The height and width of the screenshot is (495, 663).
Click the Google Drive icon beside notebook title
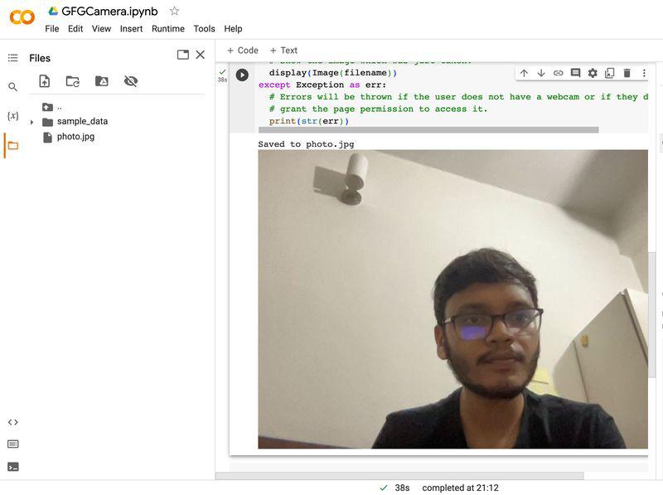click(x=53, y=12)
